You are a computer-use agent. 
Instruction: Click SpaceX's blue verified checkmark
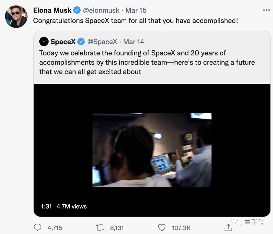(x=81, y=42)
